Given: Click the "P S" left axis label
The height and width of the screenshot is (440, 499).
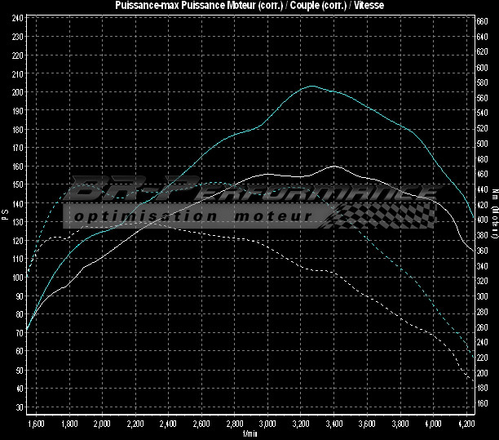Looking at the screenshot, I should pos(5,216).
